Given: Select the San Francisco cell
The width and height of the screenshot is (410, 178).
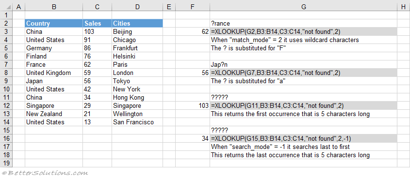Looking at the screenshot, I should (137, 122).
